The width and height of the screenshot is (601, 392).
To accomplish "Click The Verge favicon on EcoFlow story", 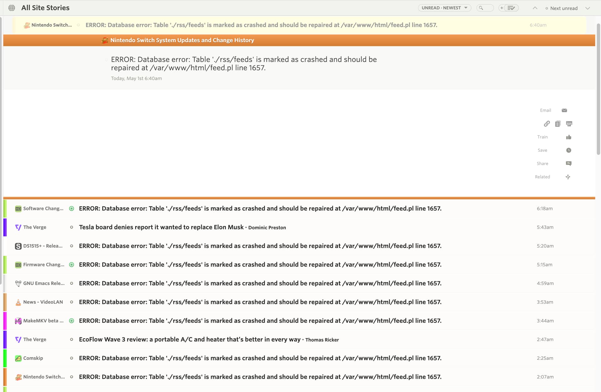I will (x=18, y=340).
